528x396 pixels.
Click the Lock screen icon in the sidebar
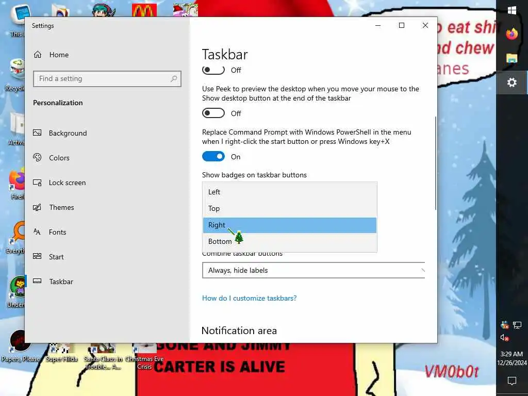pyautogui.click(x=37, y=183)
